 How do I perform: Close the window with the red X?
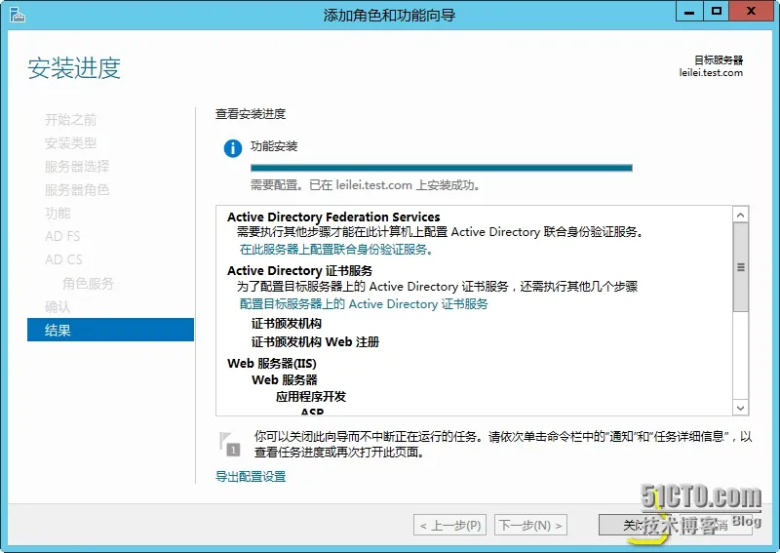(751, 12)
